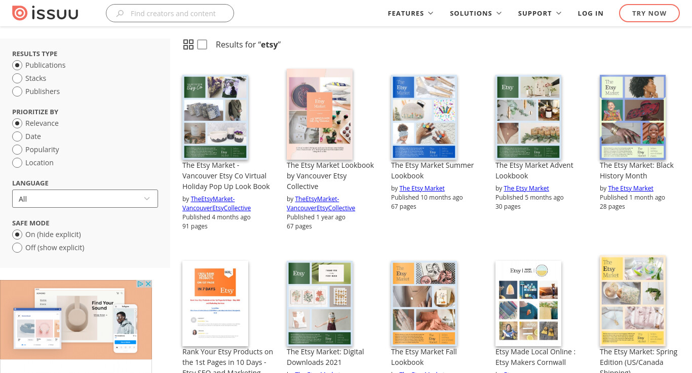692x373 pixels.
Task: Open The Etsy Market link under Advent Lookbook
Action: (x=526, y=189)
